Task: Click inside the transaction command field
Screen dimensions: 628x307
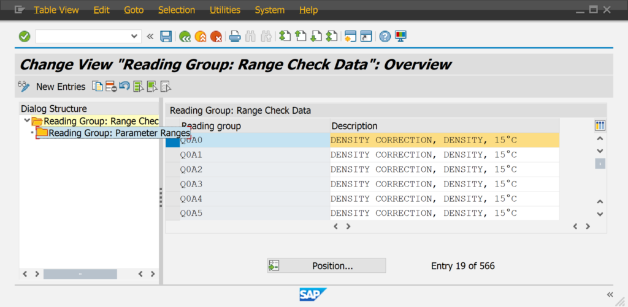Action: 83,37
